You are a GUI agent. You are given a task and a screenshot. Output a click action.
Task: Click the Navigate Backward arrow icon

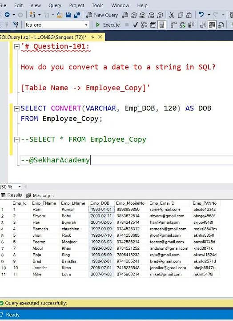tap(7, 15)
